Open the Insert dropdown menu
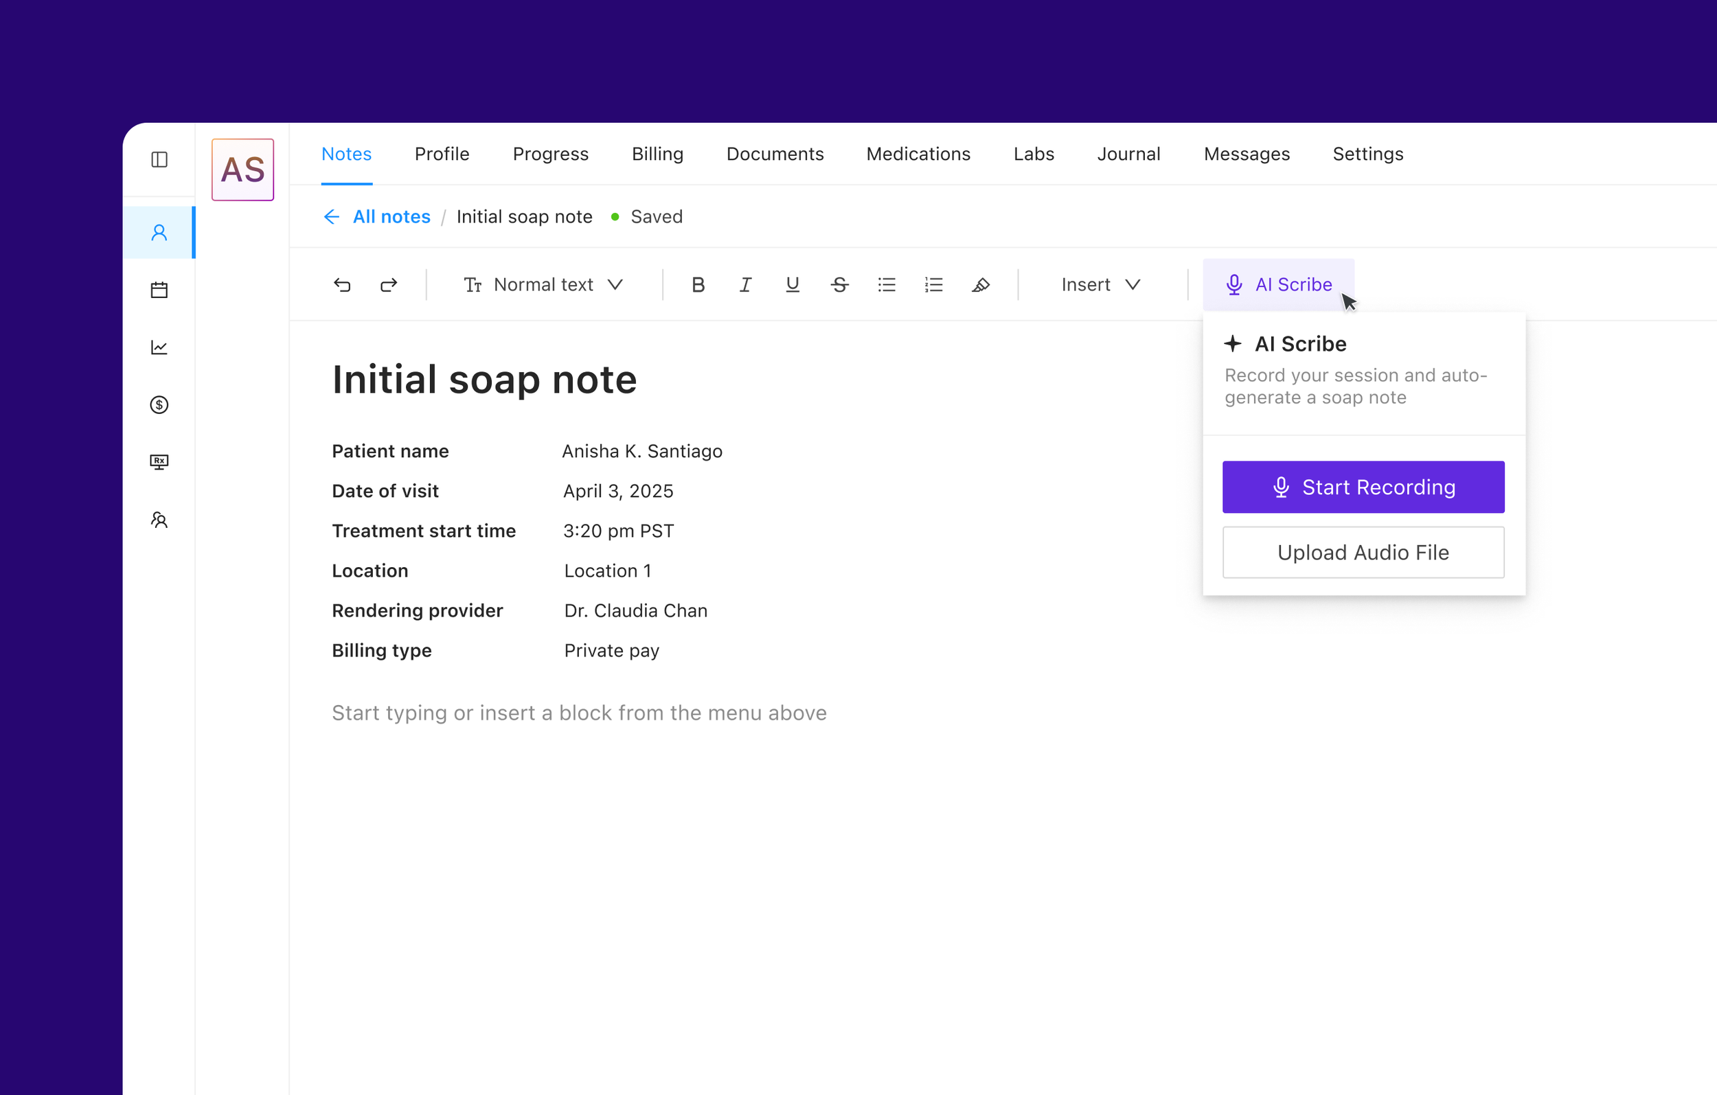1717x1095 pixels. 1100,285
